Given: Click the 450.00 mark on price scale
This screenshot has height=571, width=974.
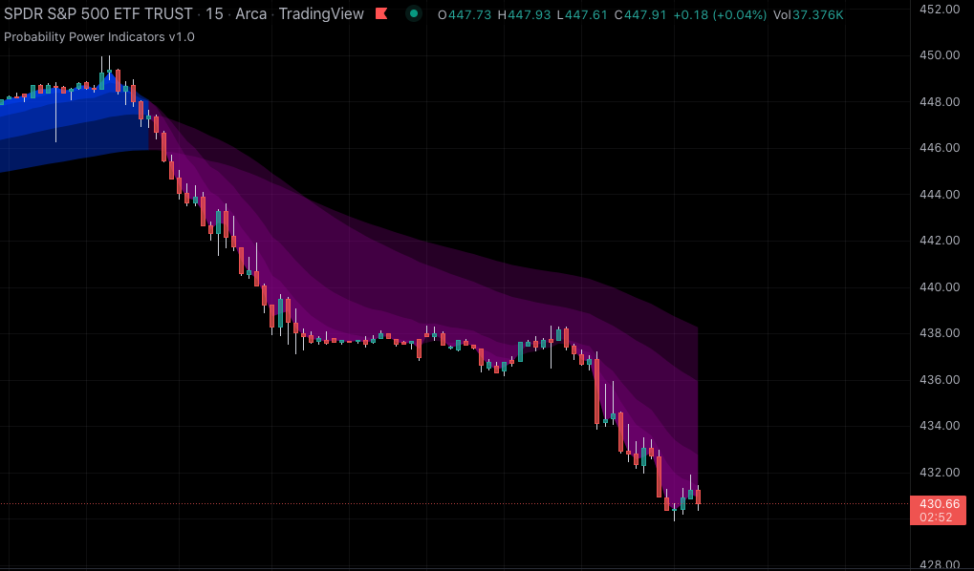Looking at the screenshot, I should point(939,54).
